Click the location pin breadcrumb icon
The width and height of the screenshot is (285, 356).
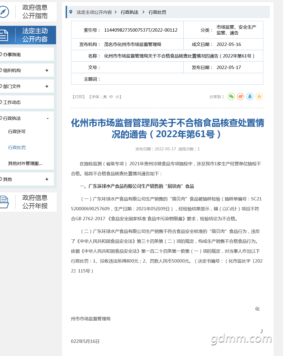coord(71,12)
